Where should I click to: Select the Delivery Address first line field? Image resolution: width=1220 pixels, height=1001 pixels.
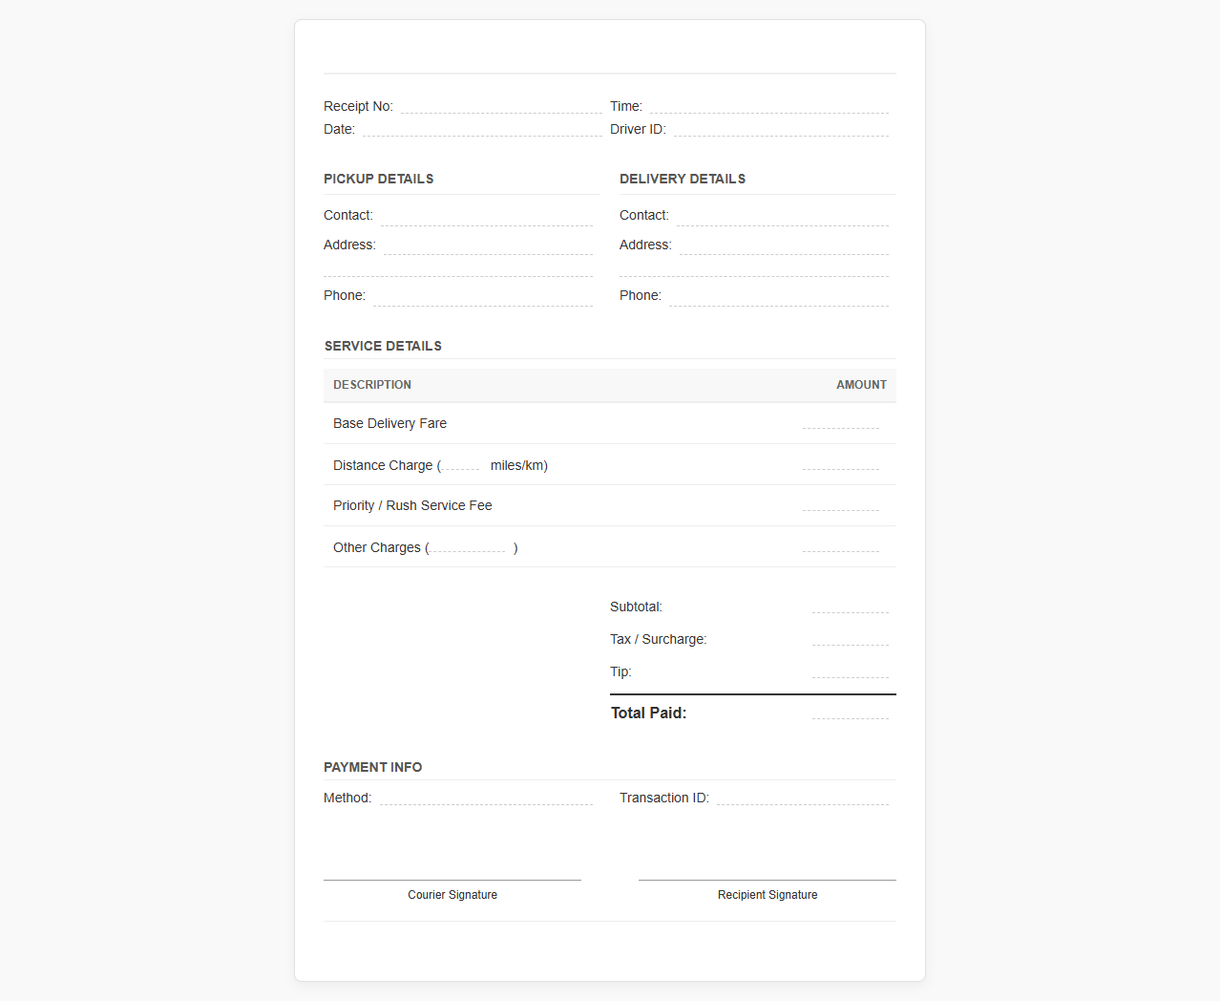coord(784,245)
